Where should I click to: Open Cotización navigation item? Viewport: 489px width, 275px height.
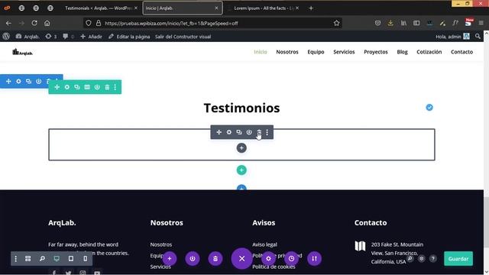click(429, 52)
